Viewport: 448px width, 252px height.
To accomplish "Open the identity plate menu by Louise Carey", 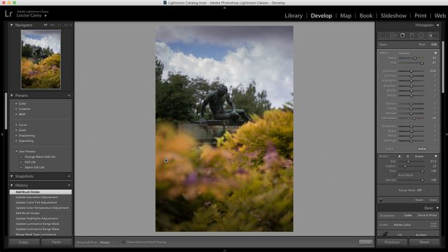I will [45, 16].
